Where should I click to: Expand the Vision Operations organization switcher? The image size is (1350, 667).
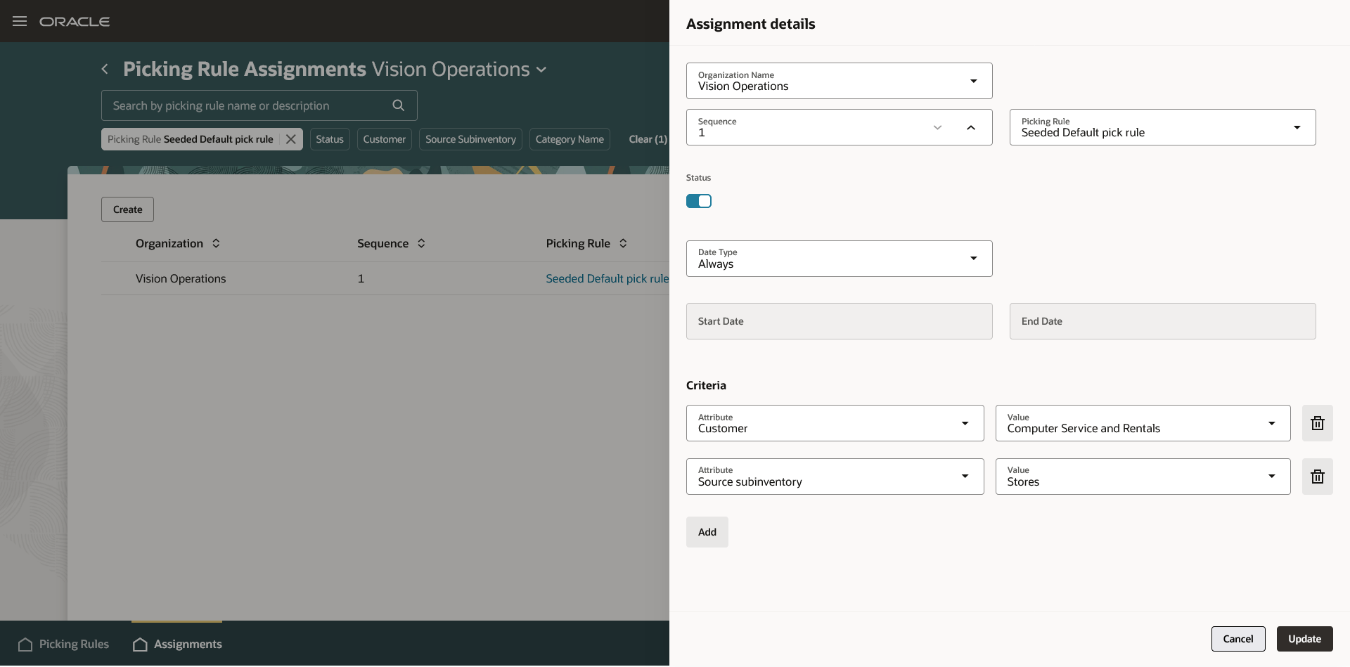point(541,70)
